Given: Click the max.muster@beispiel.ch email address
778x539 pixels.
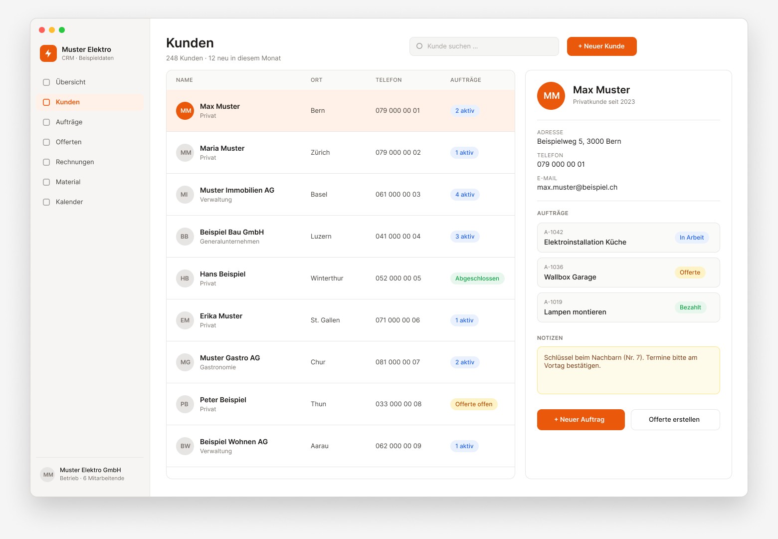Looking at the screenshot, I should pyautogui.click(x=577, y=188).
